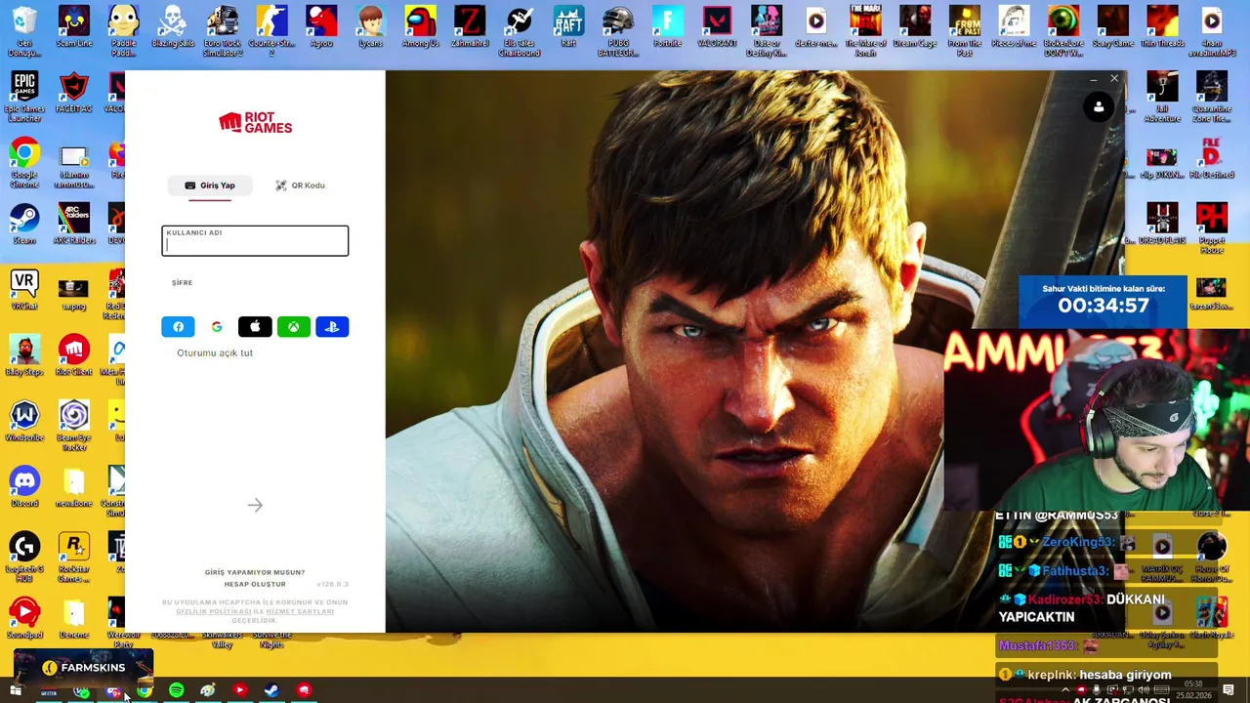Toggle the Oturumu açık tut checkbox
The image size is (1250, 703).
pos(215,353)
